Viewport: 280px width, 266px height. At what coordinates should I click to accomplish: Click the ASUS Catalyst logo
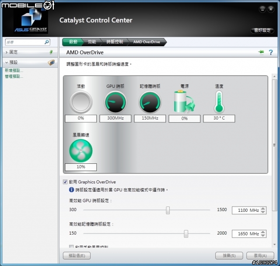tap(31, 20)
